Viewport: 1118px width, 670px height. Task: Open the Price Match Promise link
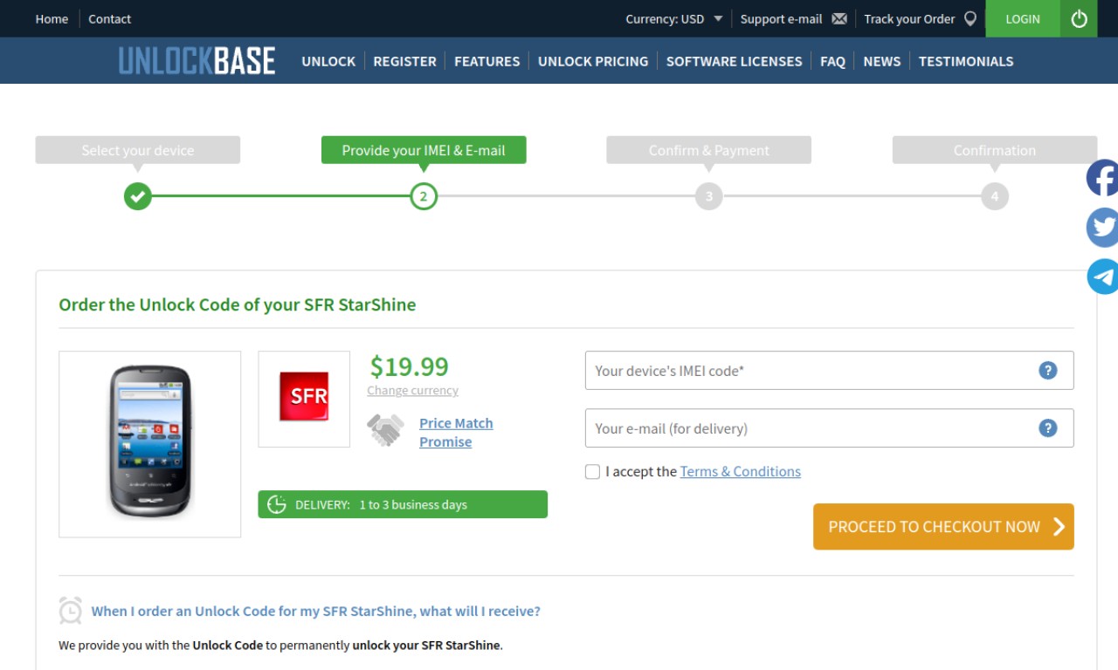click(456, 432)
